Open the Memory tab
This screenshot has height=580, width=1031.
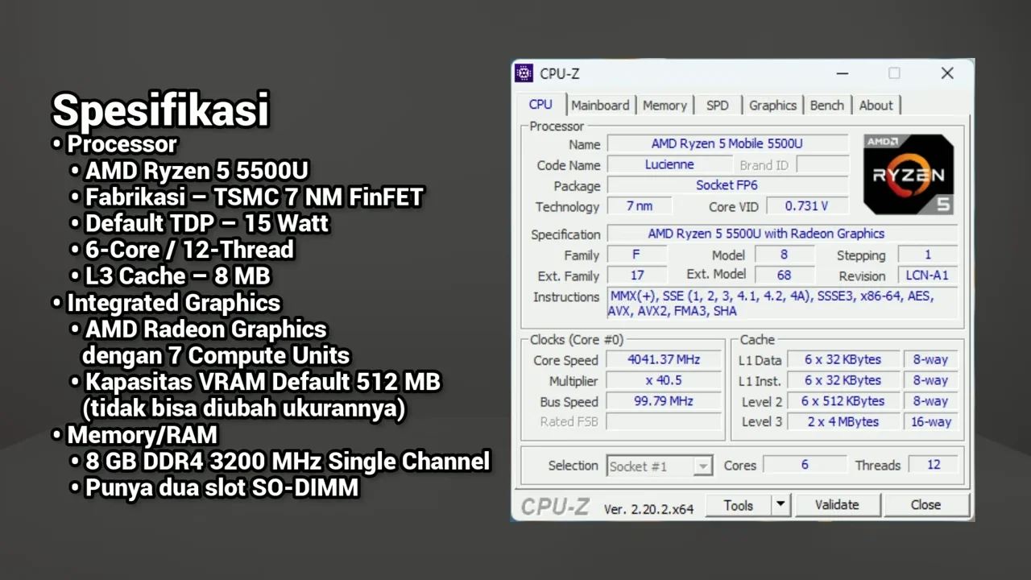click(x=665, y=105)
